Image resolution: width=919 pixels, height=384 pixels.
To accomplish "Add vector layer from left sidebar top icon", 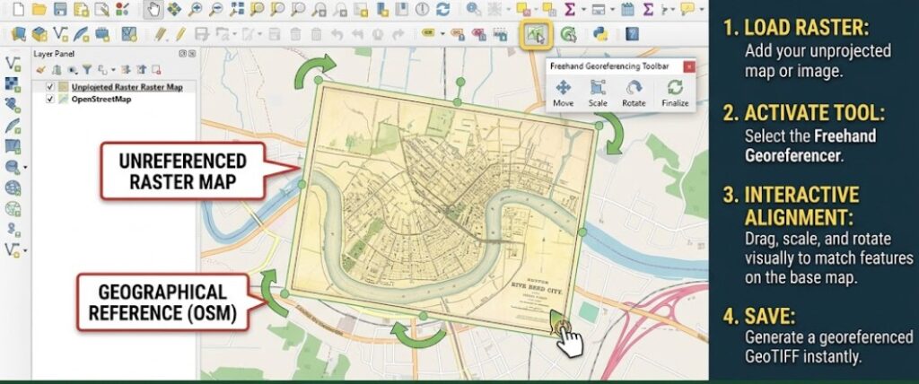I will (13, 63).
